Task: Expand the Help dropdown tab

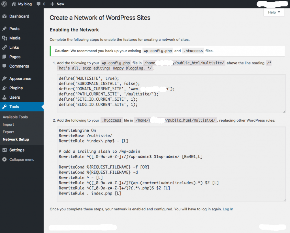Action: (x=274, y=12)
